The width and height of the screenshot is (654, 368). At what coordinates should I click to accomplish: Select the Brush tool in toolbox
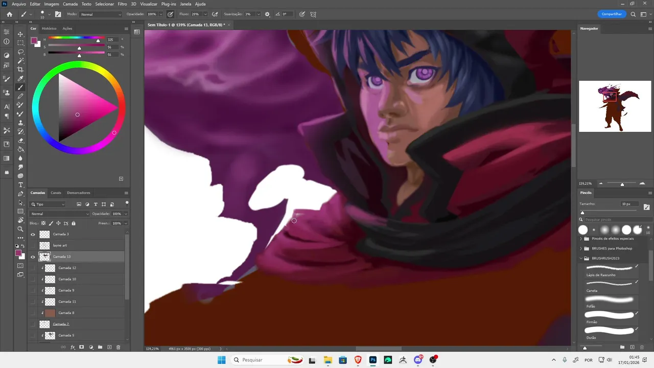pyautogui.click(x=20, y=87)
